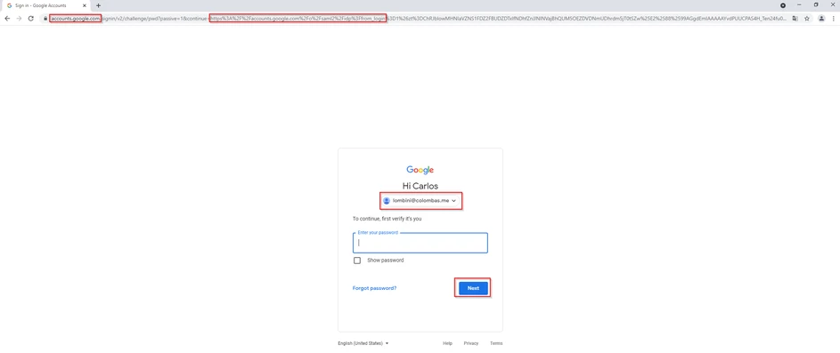The width and height of the screenshot is (840, 353).
Task: Reload the page with refresh icon
Action: pyautogui.click(x=31, y=18)
